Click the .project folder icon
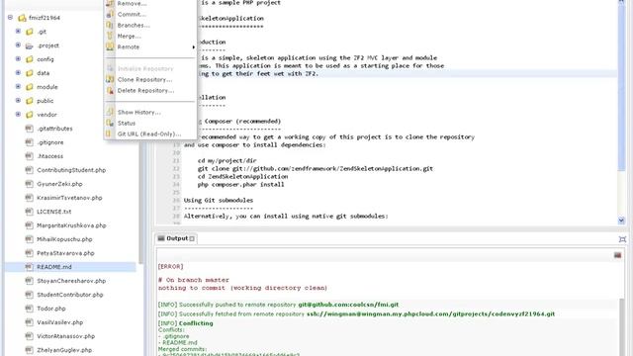The image size is (633, 356). point(30,45)
